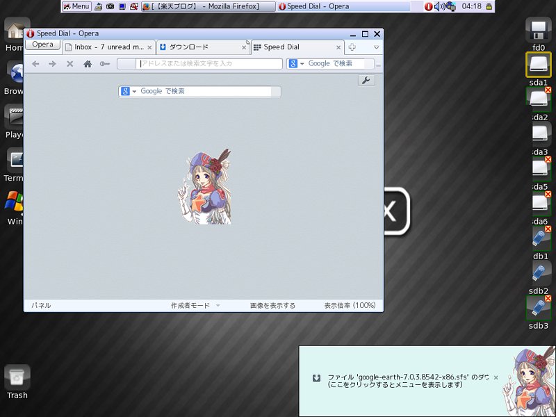Open Speed Dial search engine dropdown arrow
Viewport: 556px width, 417px height.
[x=134, y=92]
